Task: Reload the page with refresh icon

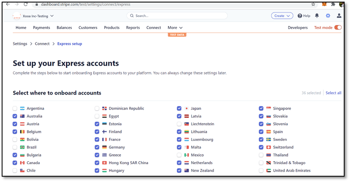Action: click(26, 4)
